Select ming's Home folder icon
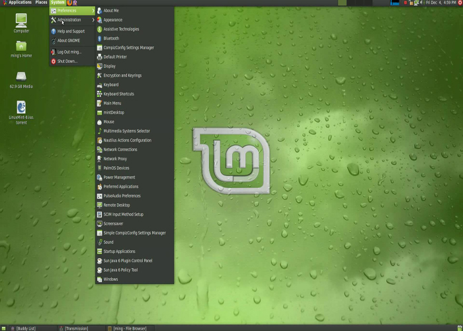This screenshot has width=463, height=331. [x=21, y=49]
